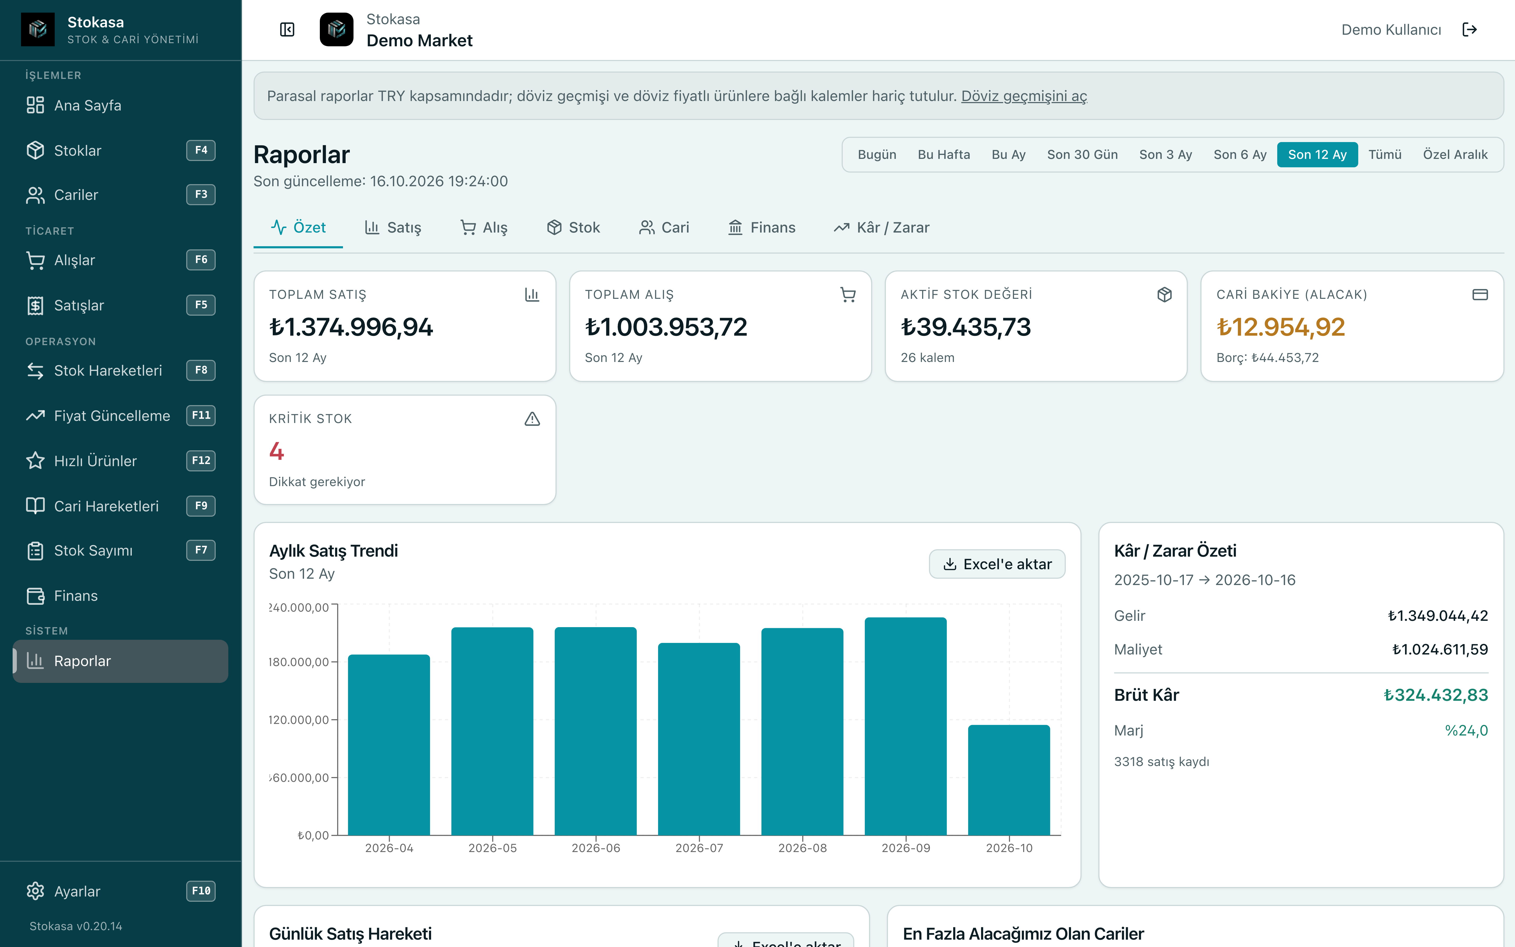Select the Son 30 Gün range

[x=1082, y=155]
